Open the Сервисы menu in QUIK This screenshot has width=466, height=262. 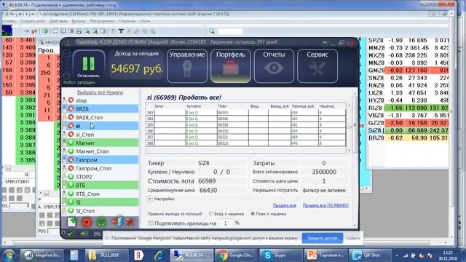(127, 21)
